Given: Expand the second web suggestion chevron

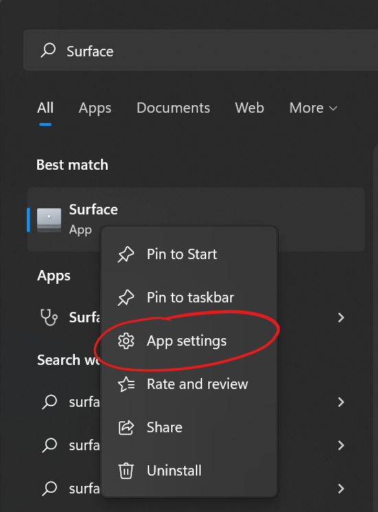Looking at the screenshot, I should (341, 445).
